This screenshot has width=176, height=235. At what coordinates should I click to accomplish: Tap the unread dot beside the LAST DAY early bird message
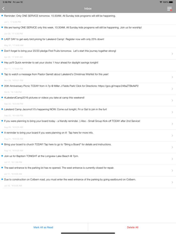click(x=2, y=39)
